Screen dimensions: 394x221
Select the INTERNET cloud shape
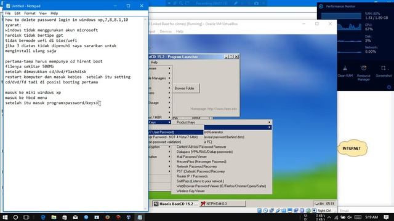click(352, 148)
